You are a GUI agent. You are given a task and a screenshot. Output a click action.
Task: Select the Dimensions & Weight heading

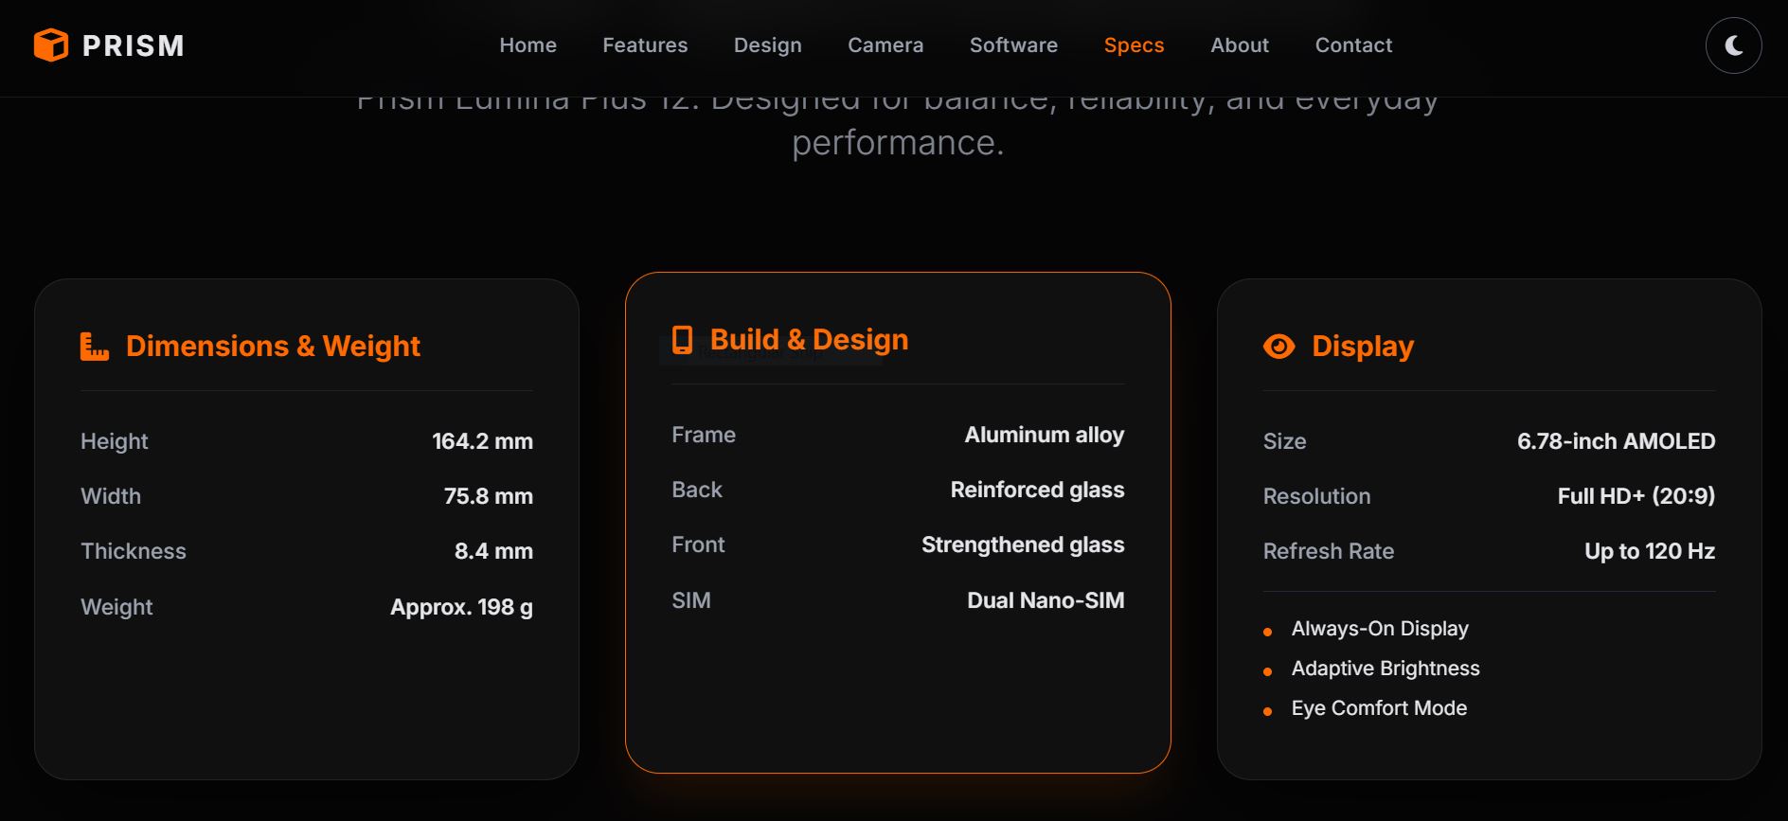pos(273,347)
